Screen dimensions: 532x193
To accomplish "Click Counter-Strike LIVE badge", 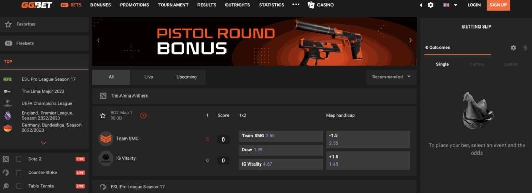I will pos(80,173).
